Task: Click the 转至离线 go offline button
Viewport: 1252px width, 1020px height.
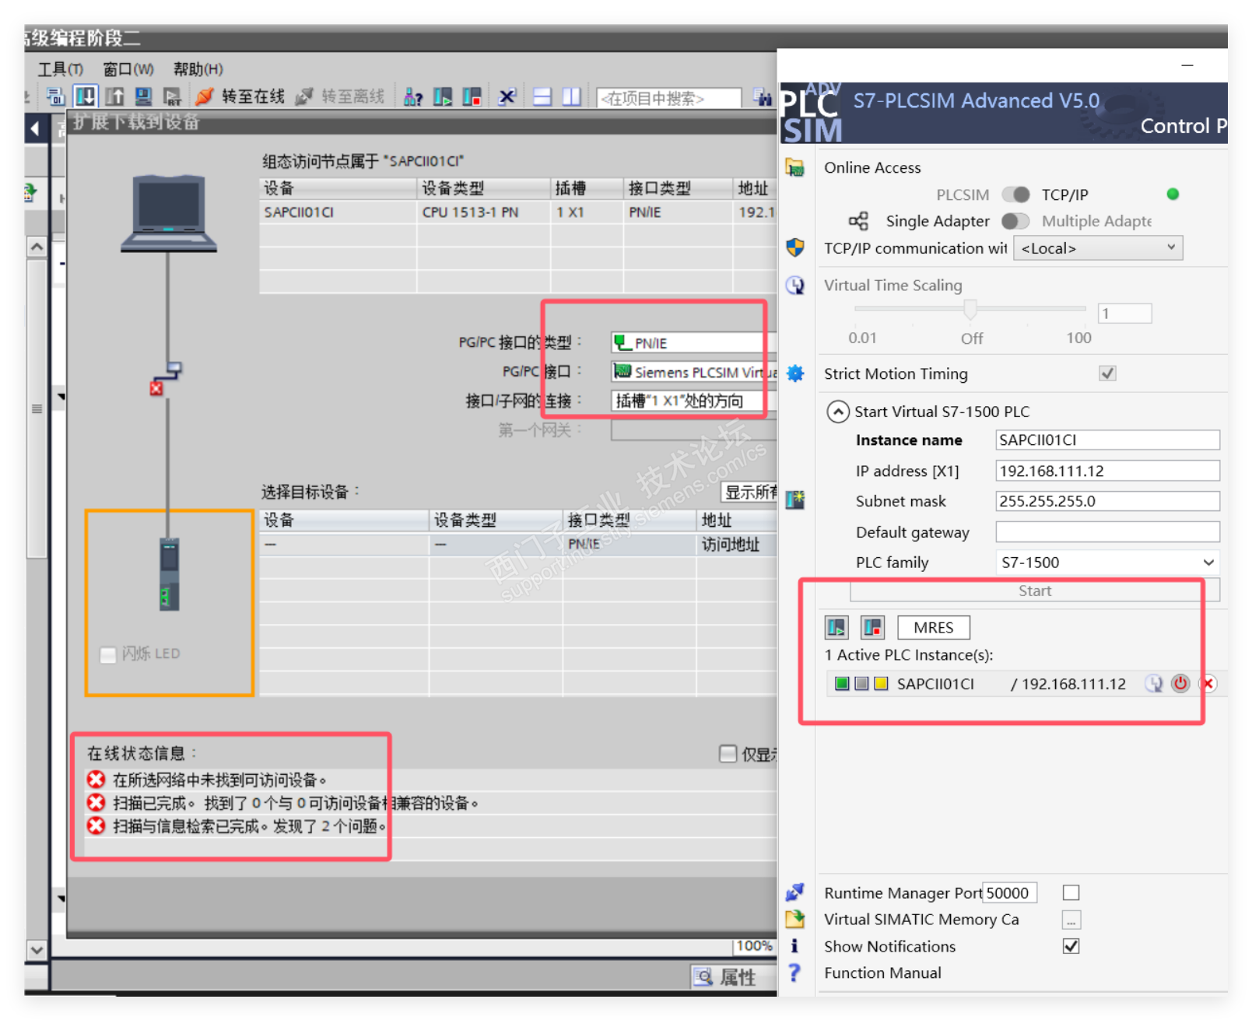Action: point(340,96)
